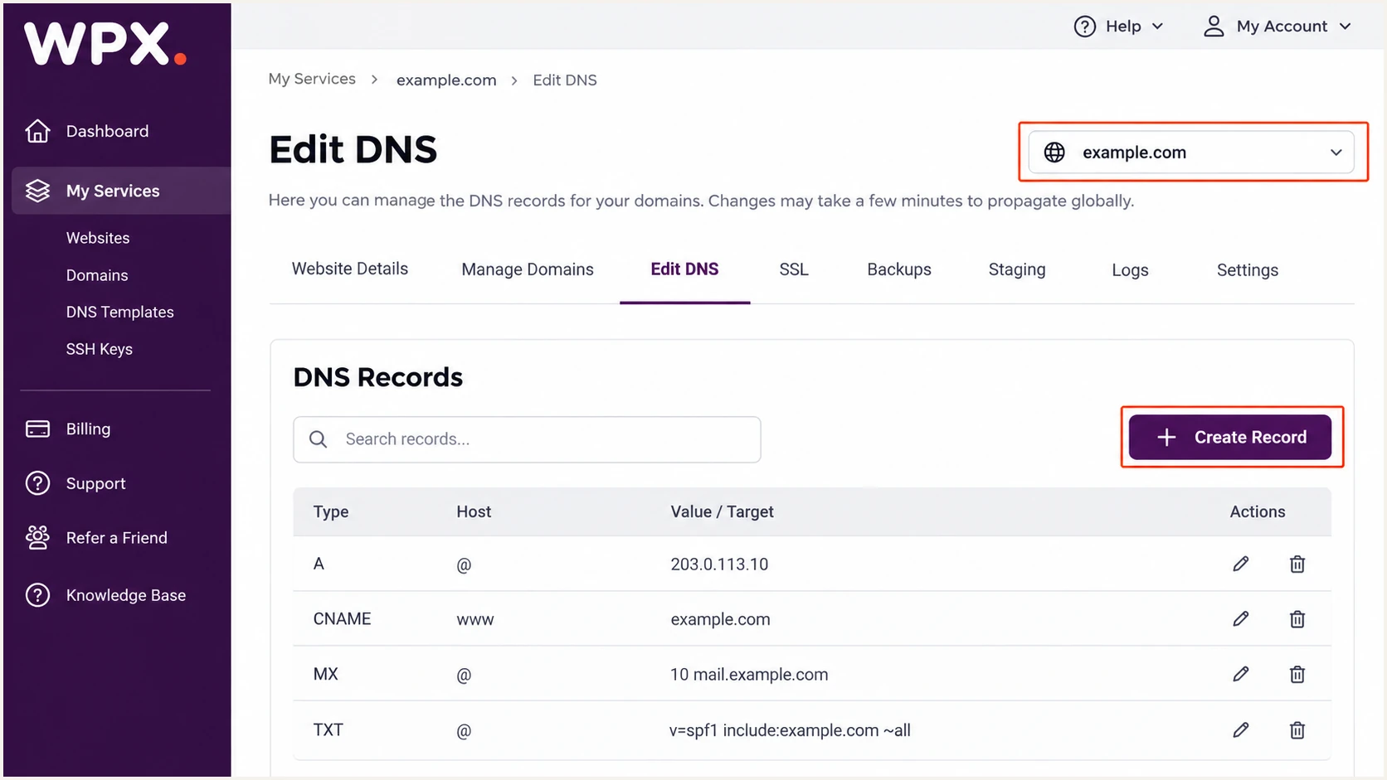The image size is (1387, 780).
Task: Select the 10 mail.example.com value
Action: click(749, 675)
